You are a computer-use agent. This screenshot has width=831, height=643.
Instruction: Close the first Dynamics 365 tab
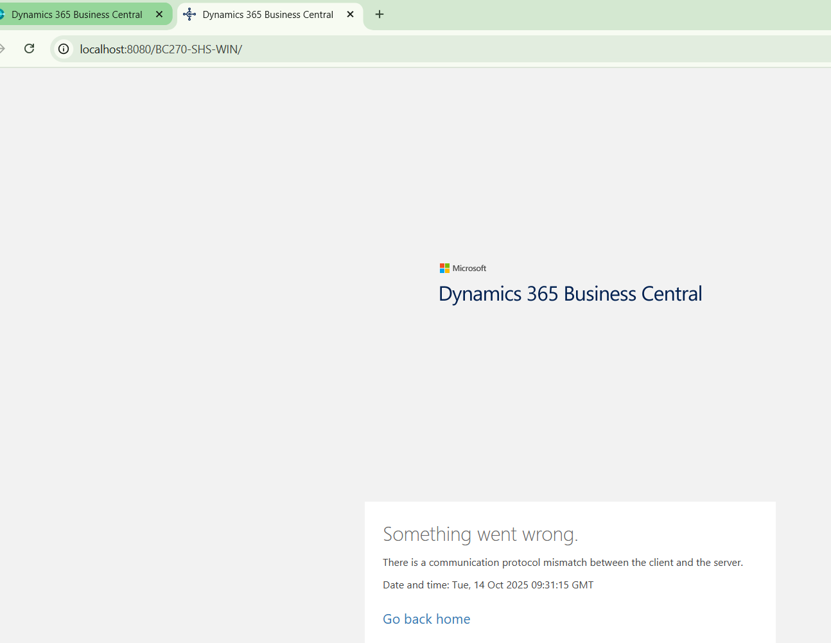click(x=159, y=14)
